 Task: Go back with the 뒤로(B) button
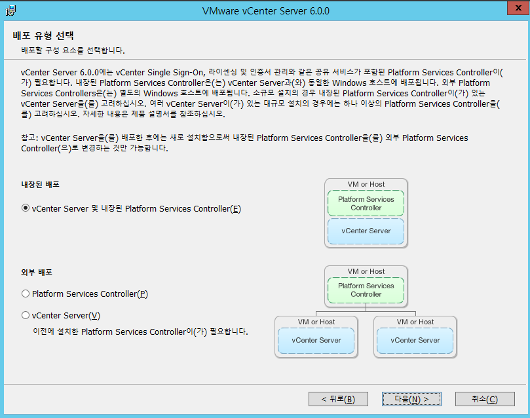point(338,399)
